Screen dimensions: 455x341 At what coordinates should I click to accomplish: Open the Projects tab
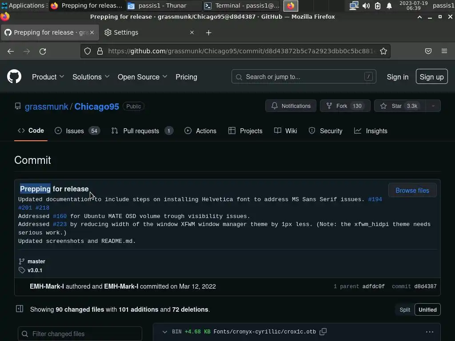point(245,131)
